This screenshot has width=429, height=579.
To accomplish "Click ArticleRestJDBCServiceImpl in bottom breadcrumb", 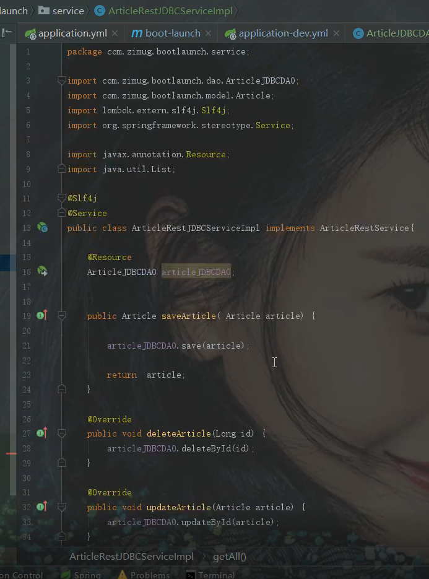I will pos(131,557).
